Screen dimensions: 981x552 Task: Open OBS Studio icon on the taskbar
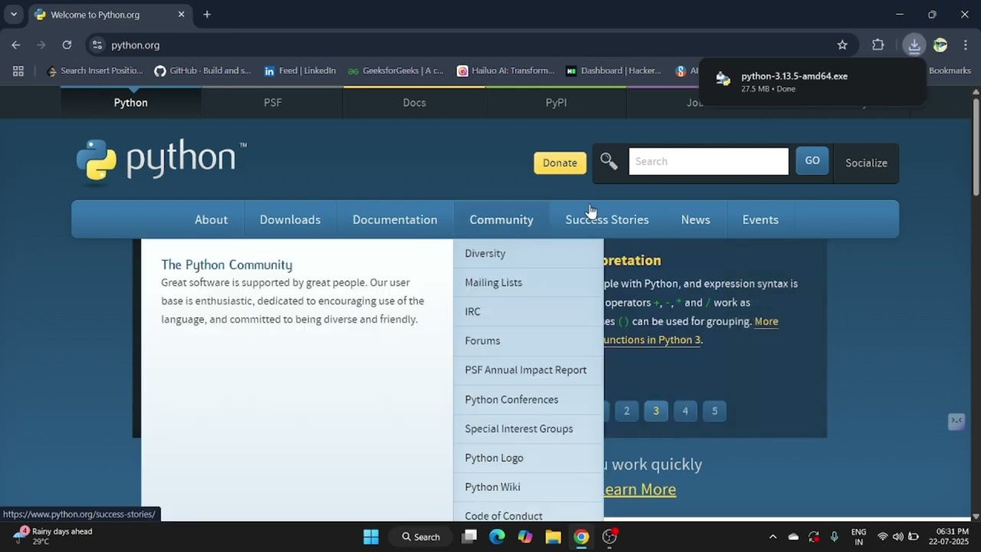click(x=609, y=537)
